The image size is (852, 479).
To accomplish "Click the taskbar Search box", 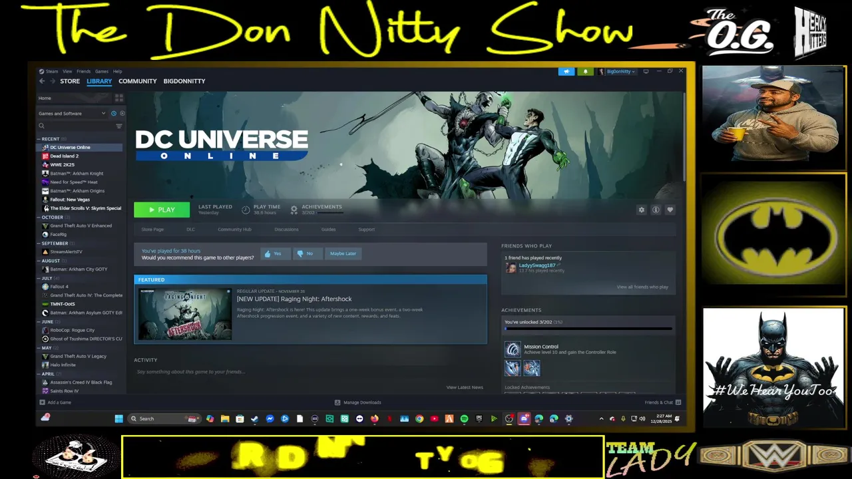I will [164, 418].
